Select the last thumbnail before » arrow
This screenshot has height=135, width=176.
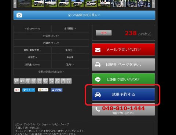pyautogui.click(x=144, y=3)
